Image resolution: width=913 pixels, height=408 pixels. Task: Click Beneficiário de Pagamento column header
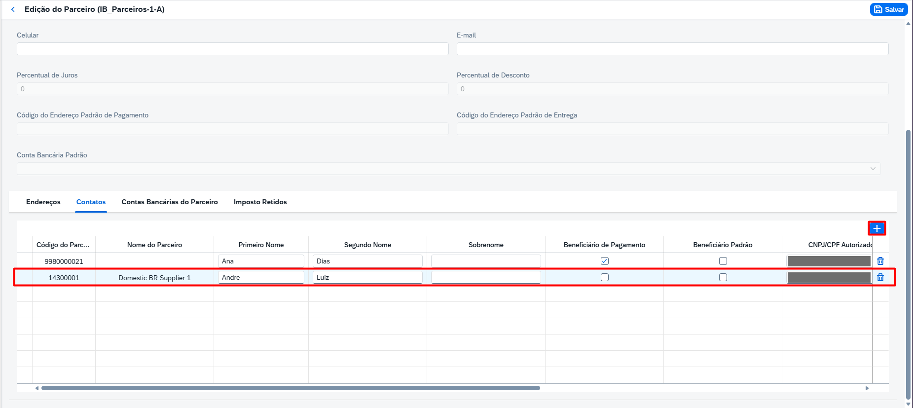tap(604, 245)
